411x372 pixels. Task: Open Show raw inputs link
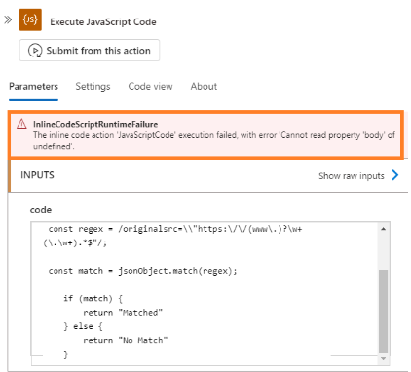tap(352, 176)
